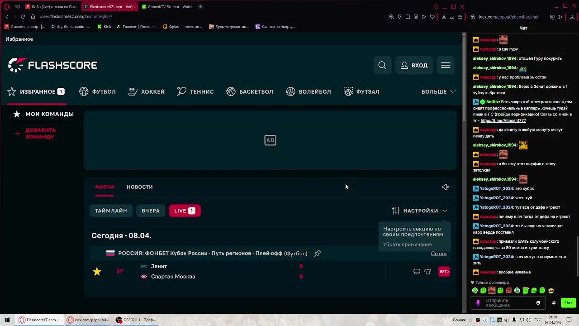The height and width of the screenshot is (326, 579).
Task: Open a new browser tab
Action: [x=200, y=7]
